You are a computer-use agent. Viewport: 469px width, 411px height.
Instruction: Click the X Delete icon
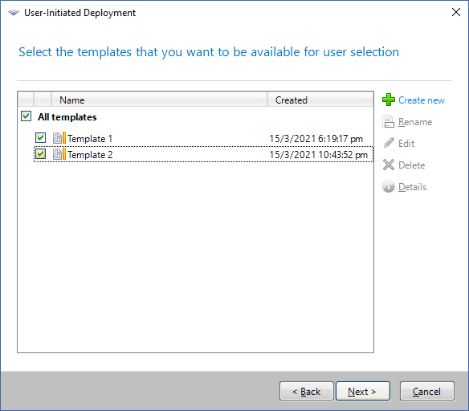click(389, 165)
